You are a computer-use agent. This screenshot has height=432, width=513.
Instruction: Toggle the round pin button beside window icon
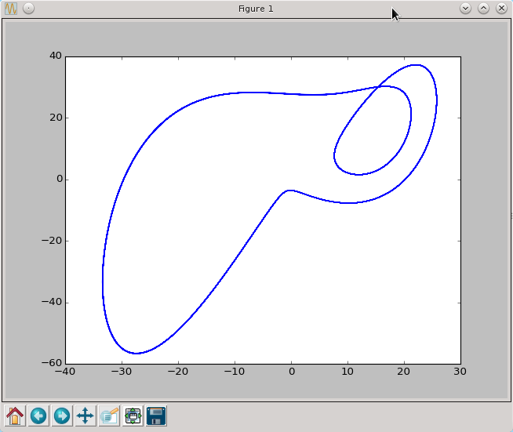pyautogui.click(x=28, y=9)
